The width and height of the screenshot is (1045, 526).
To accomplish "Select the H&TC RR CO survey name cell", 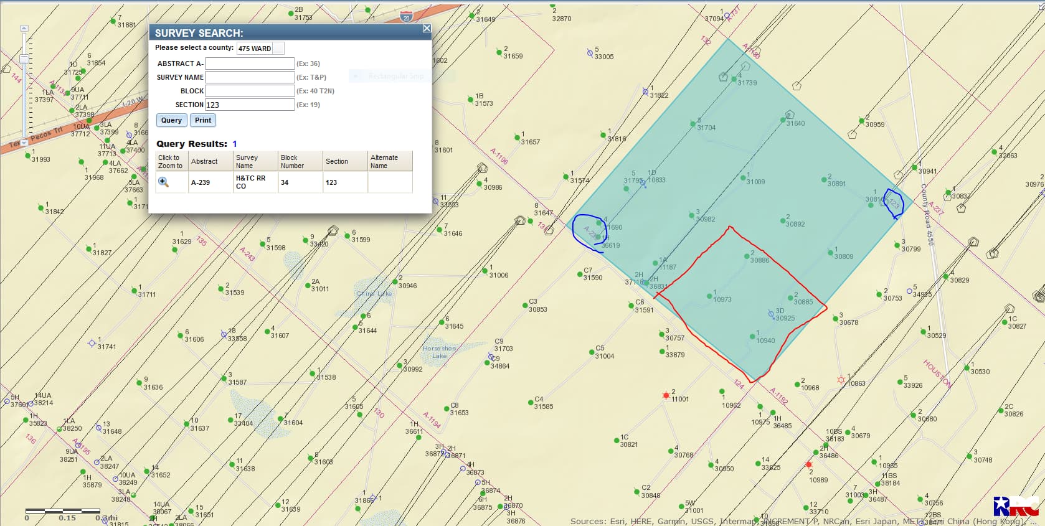I will click(255, 182).
